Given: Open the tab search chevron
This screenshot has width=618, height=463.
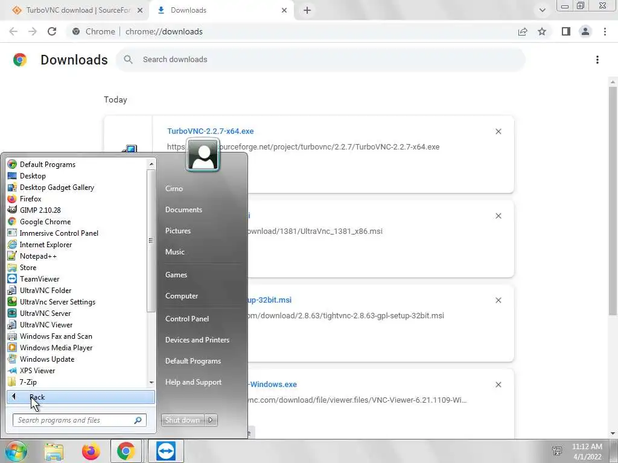Looking at the screenshot, I should tap(543, 10).
